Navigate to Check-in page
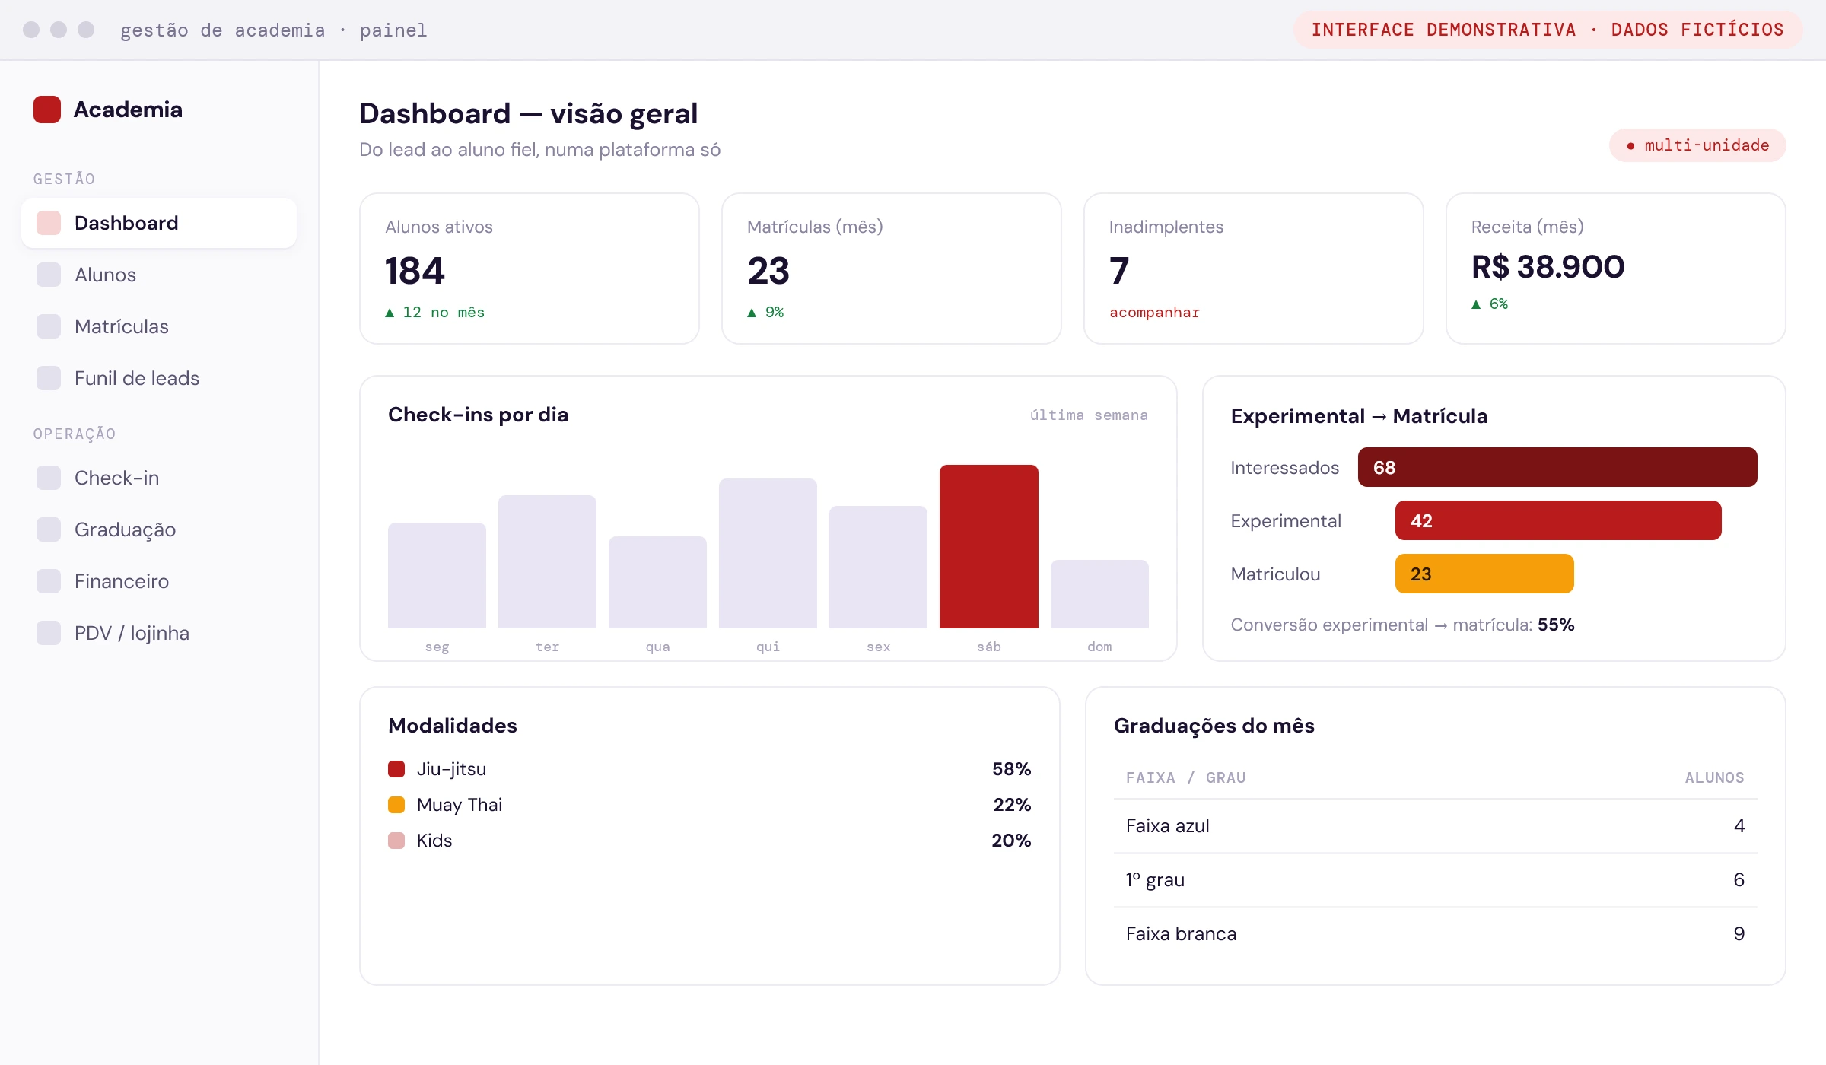The image size is (1826, 1065). (159, 478)
